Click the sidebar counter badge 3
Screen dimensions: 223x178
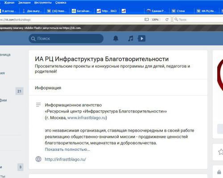click(21, 167)
